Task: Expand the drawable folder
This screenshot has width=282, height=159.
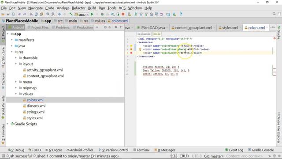Action: (x=16, y=58)
